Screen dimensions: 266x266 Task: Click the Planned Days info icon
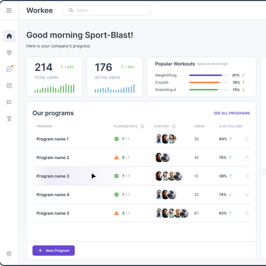click(142, 126)
